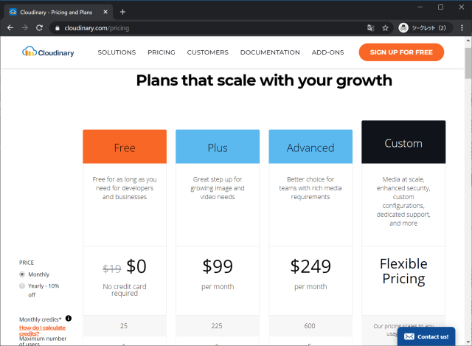
Task: Open Contact us chat button
Action: click(x=426, y=336)
